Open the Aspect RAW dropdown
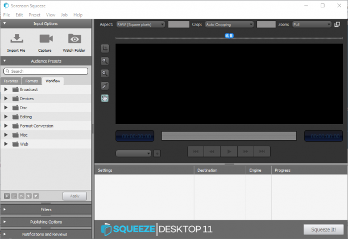This screenshot has height=239, width=348. click(x=140, y=24)
